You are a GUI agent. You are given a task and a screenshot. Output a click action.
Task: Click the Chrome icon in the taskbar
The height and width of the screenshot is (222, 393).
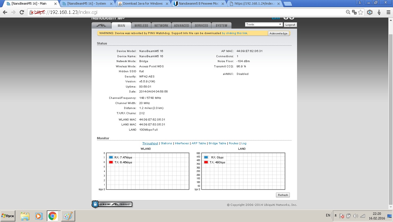(53, 216)
